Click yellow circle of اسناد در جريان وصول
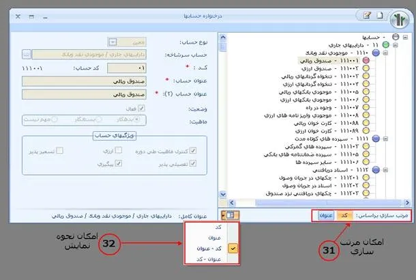The width and height of the screenshot is (416, 280). (366, 185)
